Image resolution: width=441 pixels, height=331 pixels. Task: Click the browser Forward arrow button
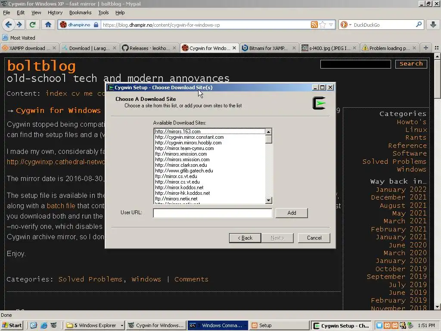point(19,25)
